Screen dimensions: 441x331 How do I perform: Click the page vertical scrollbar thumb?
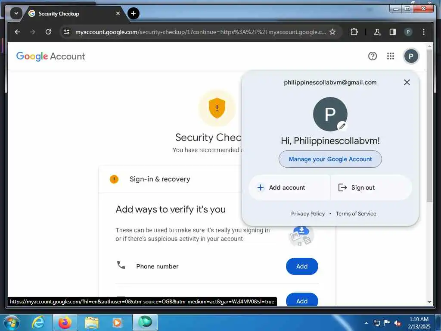tap(429, 126)
